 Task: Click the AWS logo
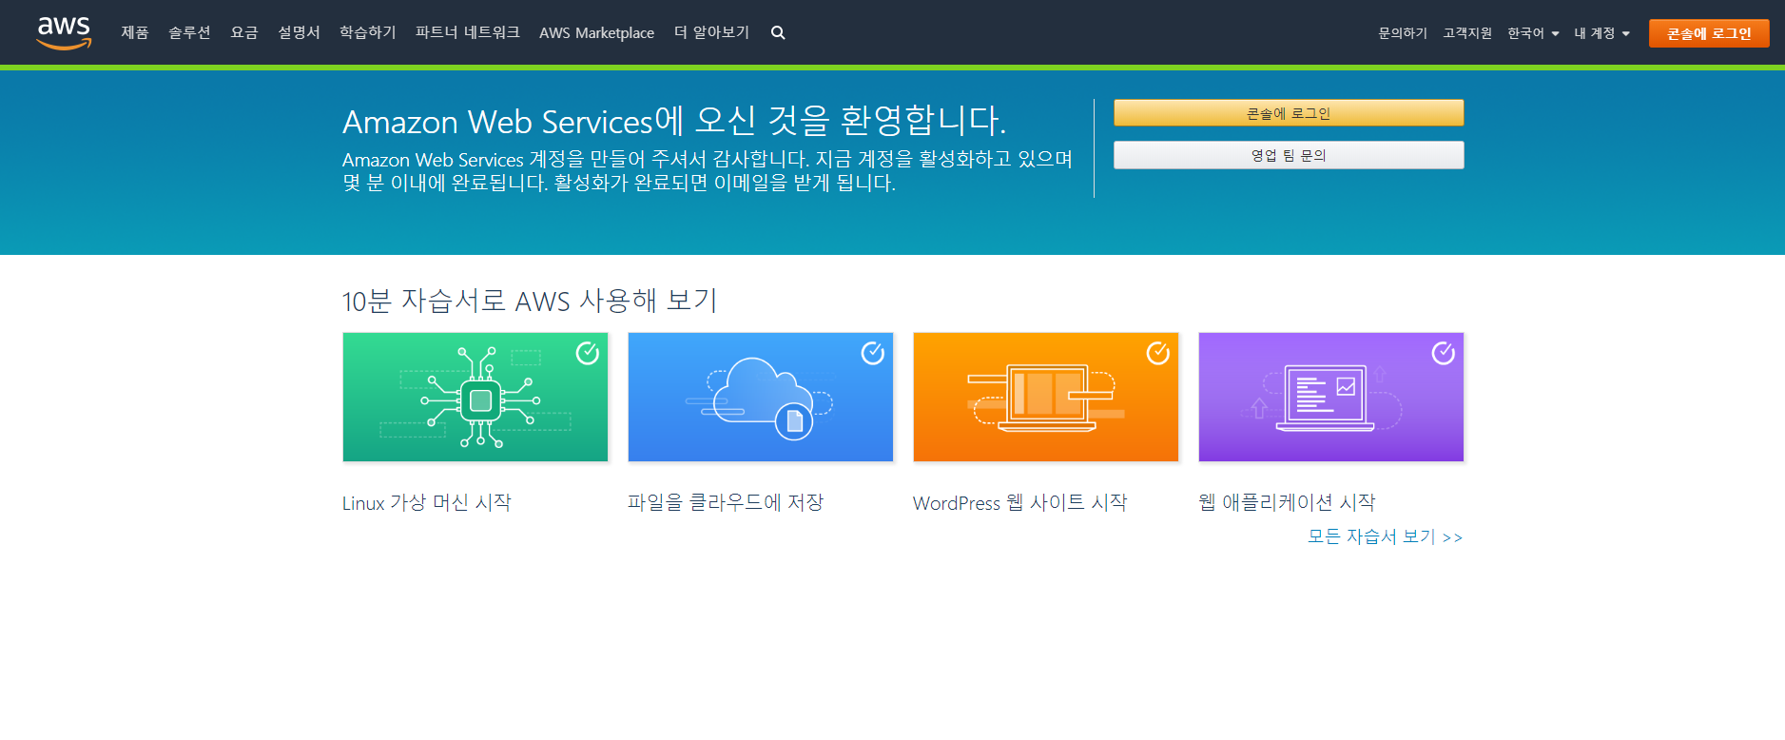64,32
